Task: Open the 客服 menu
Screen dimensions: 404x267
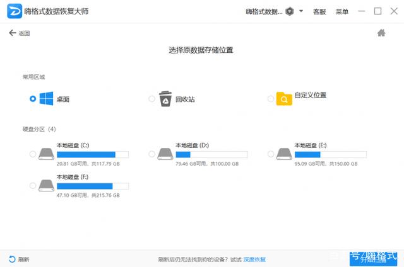Action: pyautogui.click(x=319, y=11)
